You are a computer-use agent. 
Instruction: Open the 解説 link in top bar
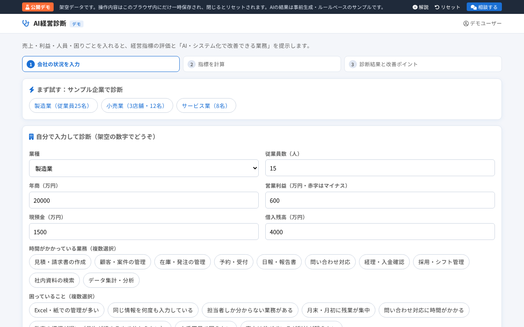[x=420, y=7]
